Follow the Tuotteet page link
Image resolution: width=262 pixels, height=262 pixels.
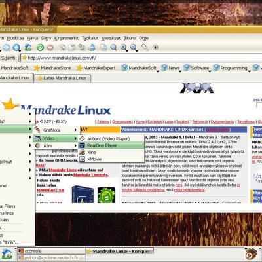183,122
